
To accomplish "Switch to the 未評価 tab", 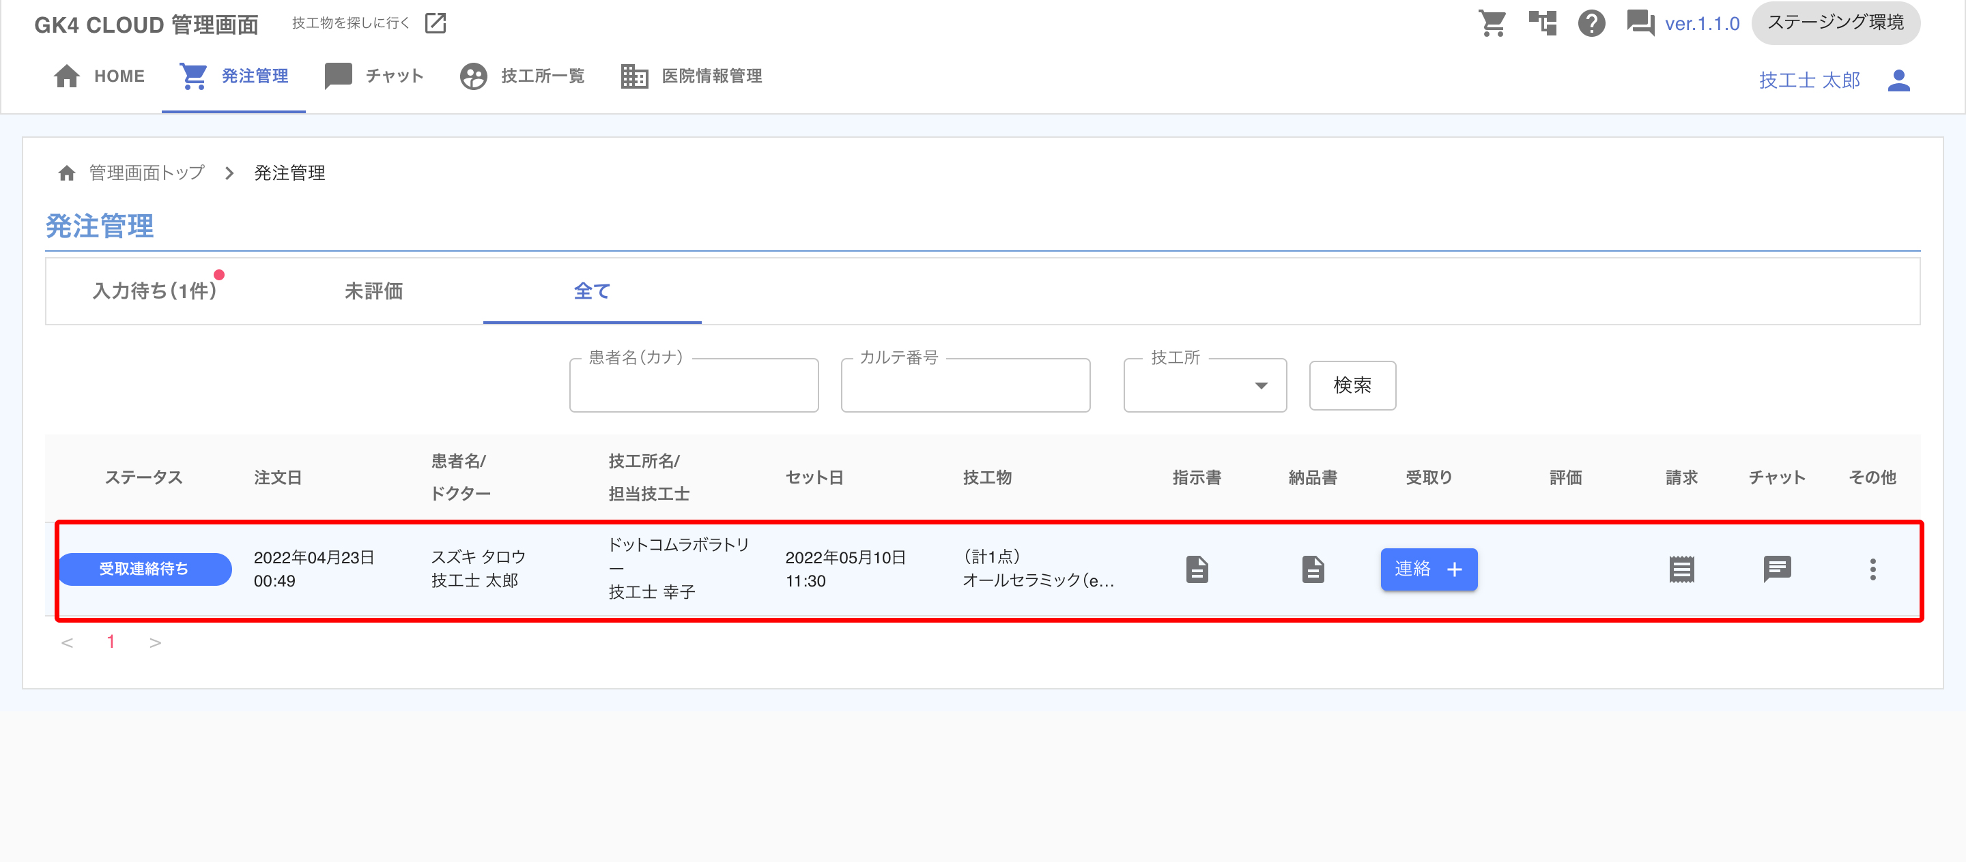I will pos(373,291).
